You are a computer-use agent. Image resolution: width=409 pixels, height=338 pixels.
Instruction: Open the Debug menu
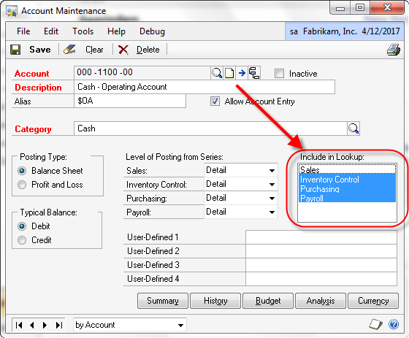[152, 31]
